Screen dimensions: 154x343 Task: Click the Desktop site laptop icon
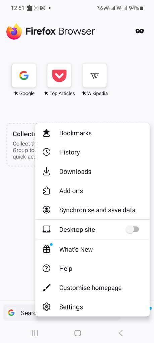click(46, 229)
